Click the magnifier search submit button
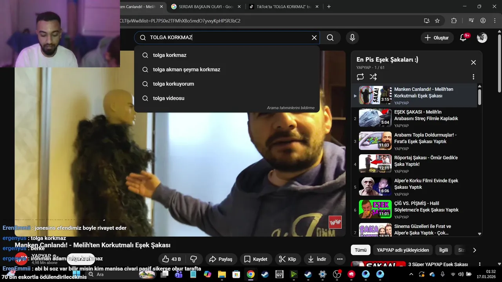 click(x=330, y=38)
